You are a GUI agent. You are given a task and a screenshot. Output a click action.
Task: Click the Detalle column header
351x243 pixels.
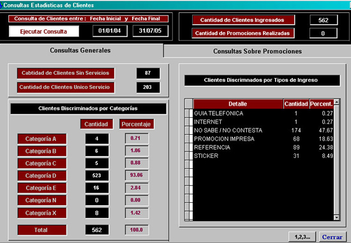238,104
